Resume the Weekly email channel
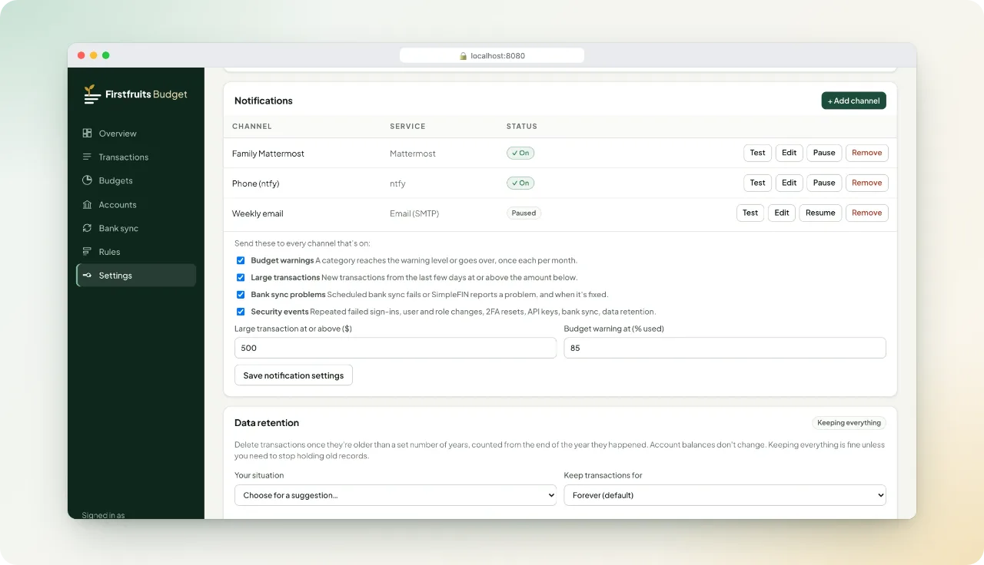Screen dimensions: 984x565 click(820, 213)
